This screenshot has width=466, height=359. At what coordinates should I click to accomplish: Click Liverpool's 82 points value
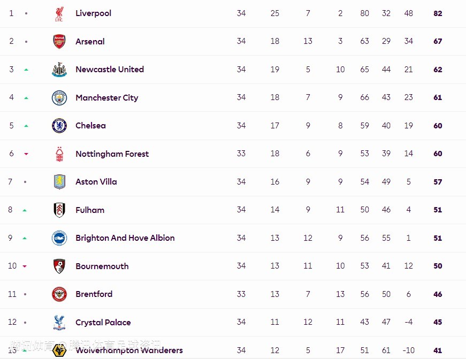pyautogui.click(x=438, y=13)
